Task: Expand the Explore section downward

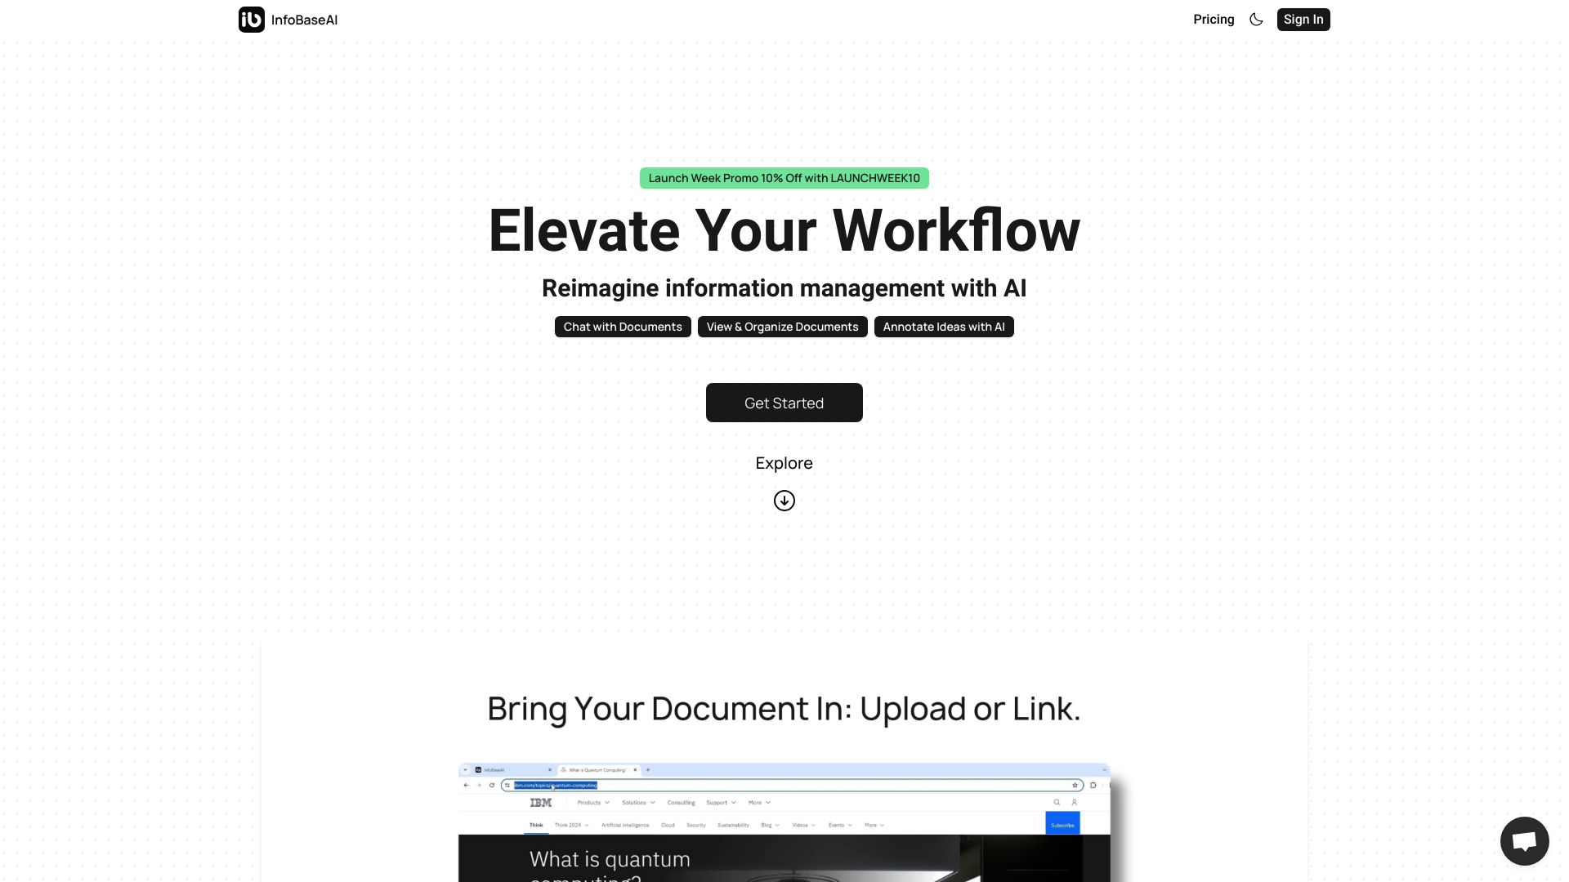Action: 784,500
